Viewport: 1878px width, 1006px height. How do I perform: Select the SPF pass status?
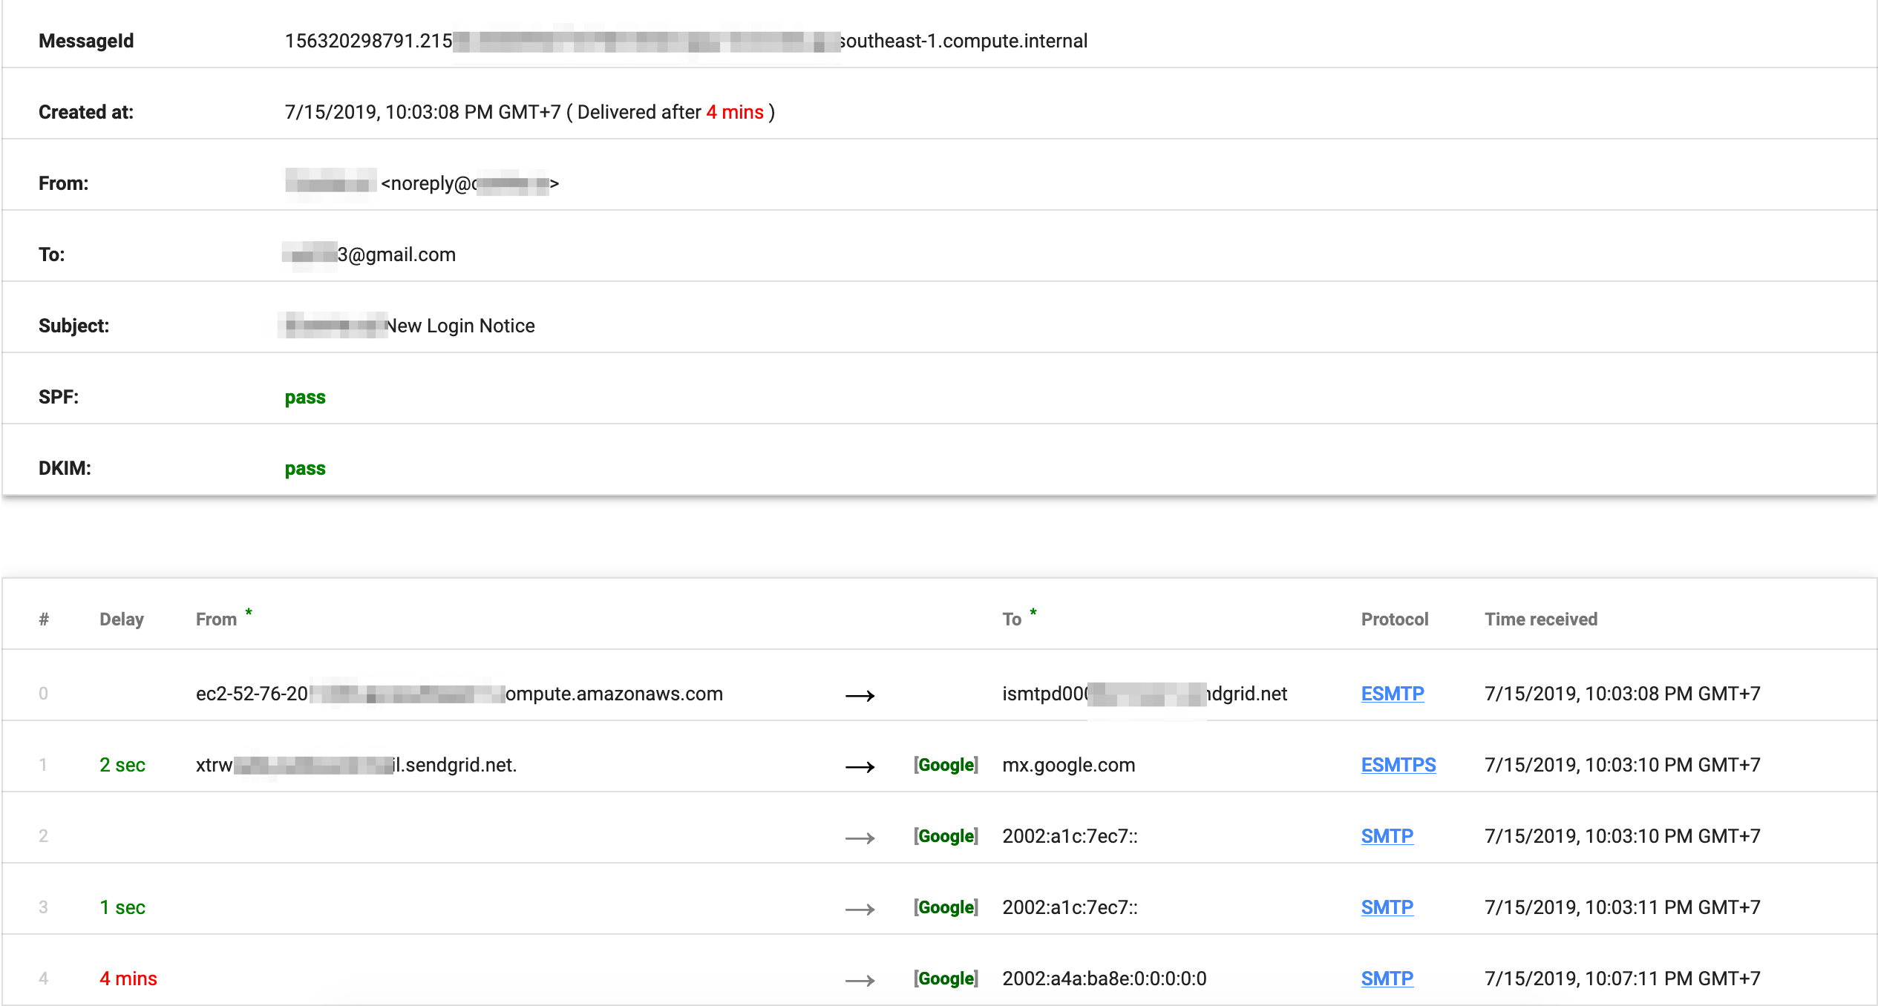[x=304, y=397]
